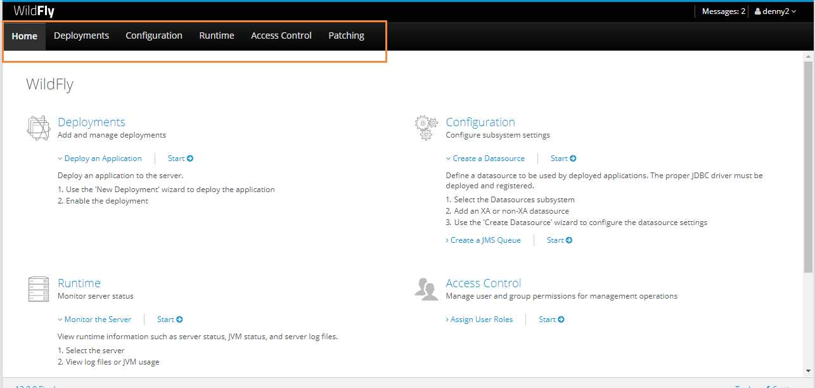Click the scrollbar up arrow
Screen dimensions: 815x388
(x=808, y=56)
